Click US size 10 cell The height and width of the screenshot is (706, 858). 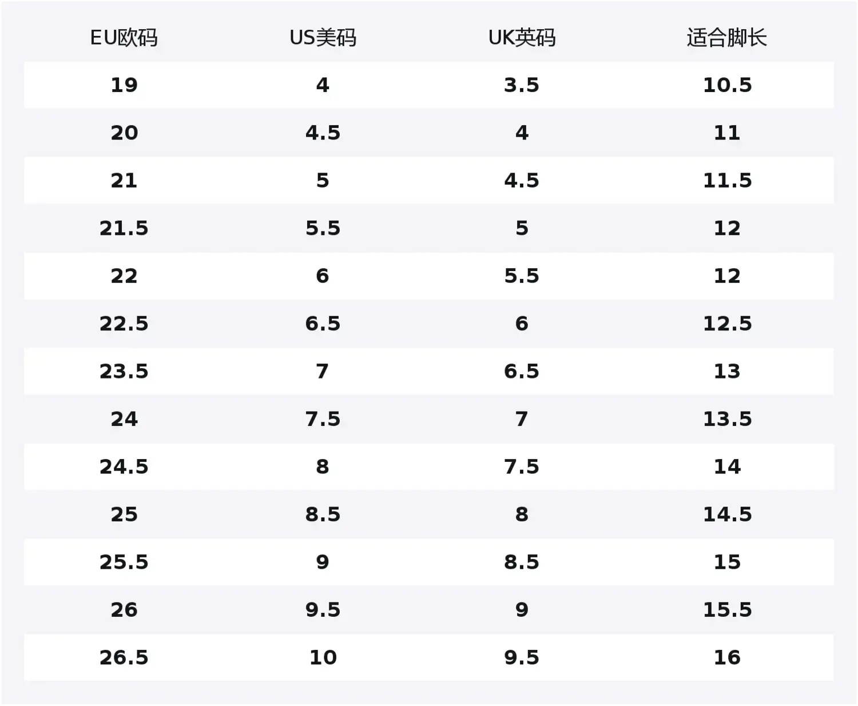[323, 657]
